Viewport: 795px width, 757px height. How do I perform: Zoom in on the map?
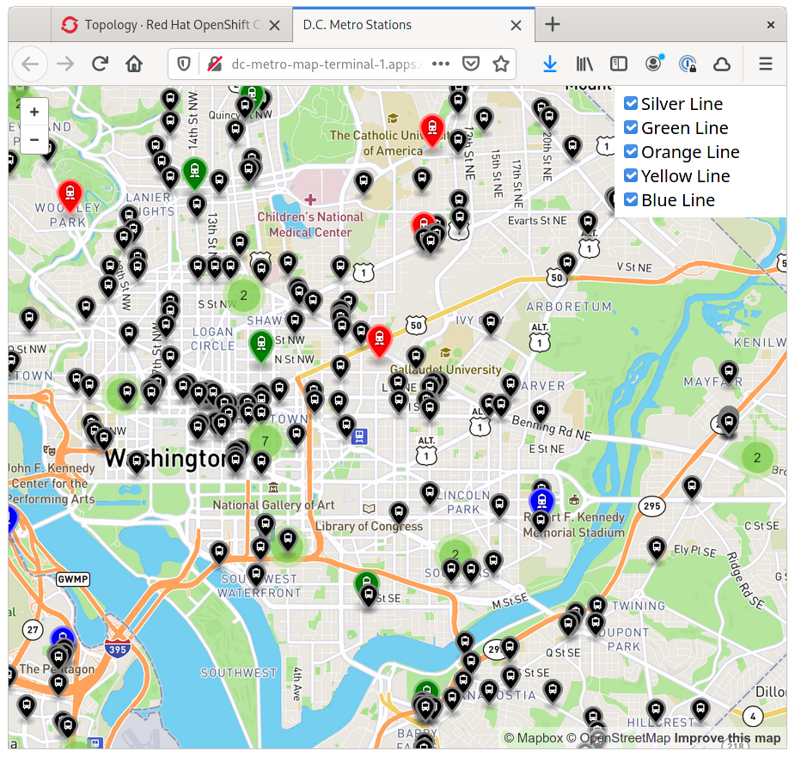(x=34, y=112)
